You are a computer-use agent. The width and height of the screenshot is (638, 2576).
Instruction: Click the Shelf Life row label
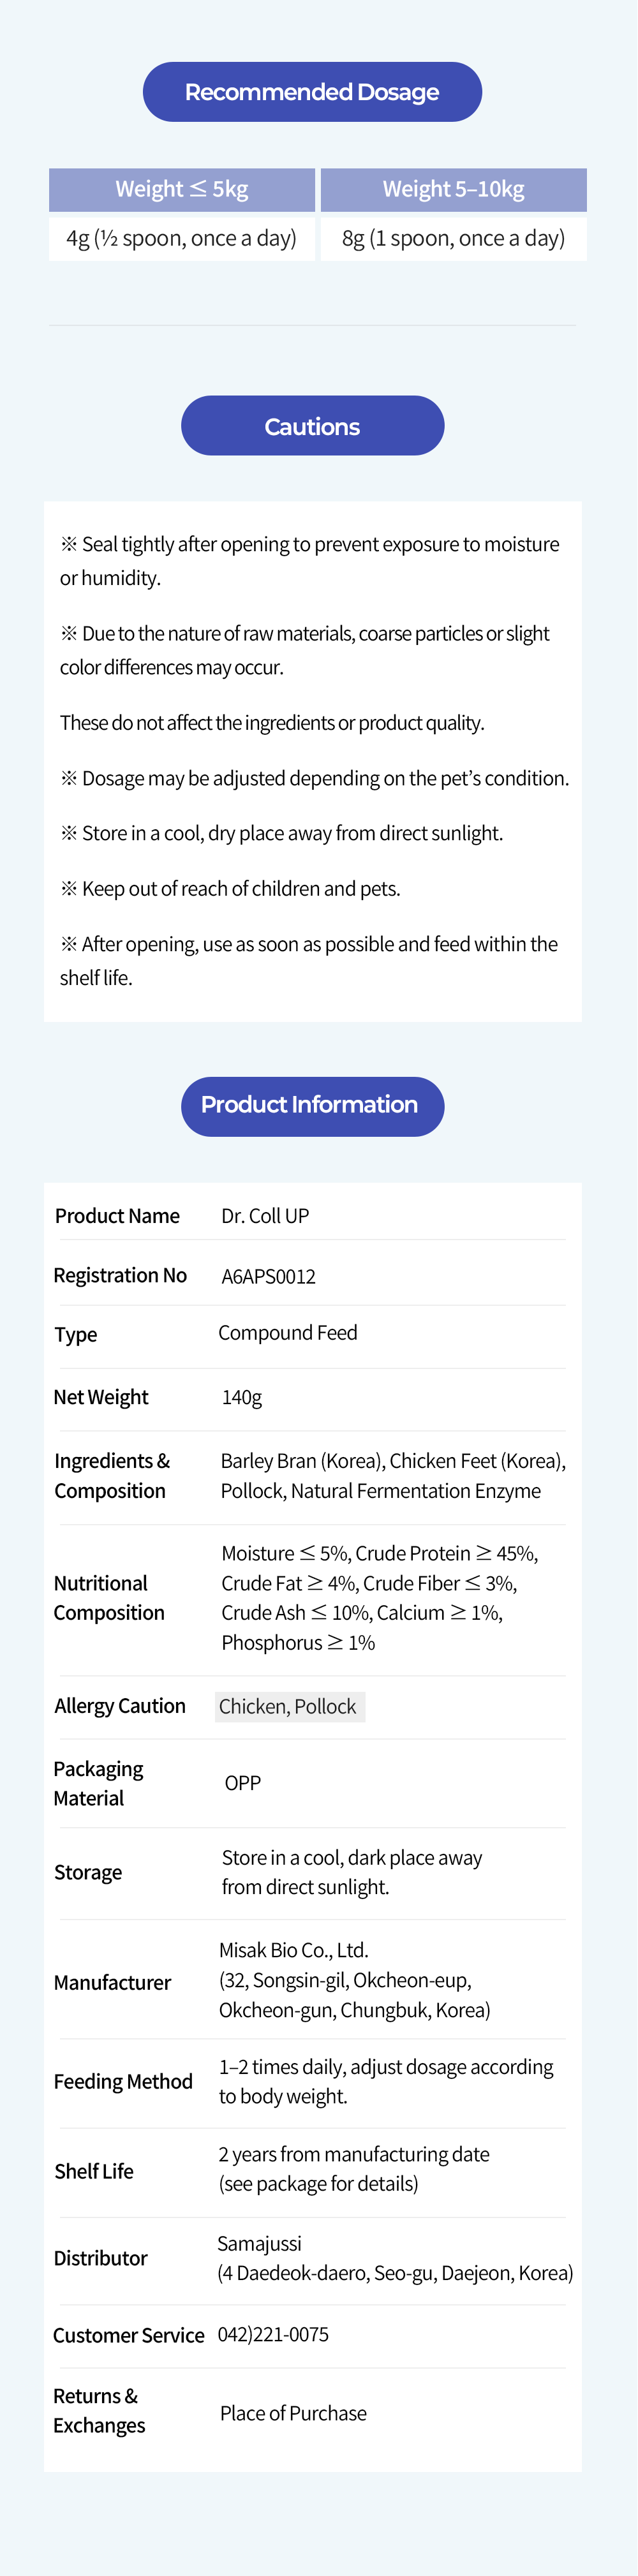pos(94,2171)
